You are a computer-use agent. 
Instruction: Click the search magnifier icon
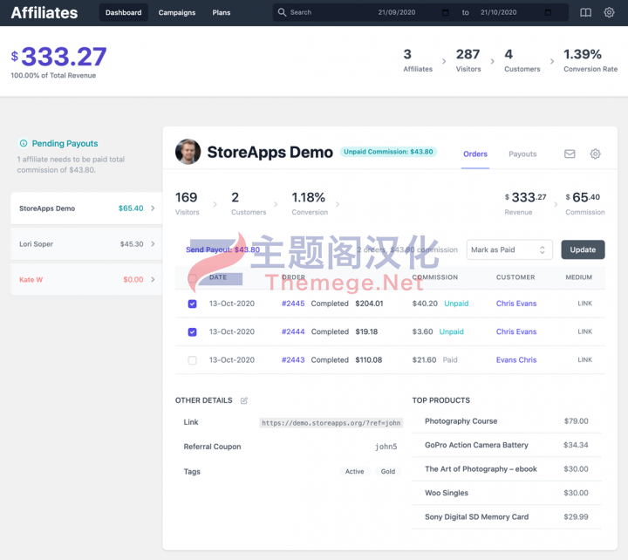click(x=282, y=12)
